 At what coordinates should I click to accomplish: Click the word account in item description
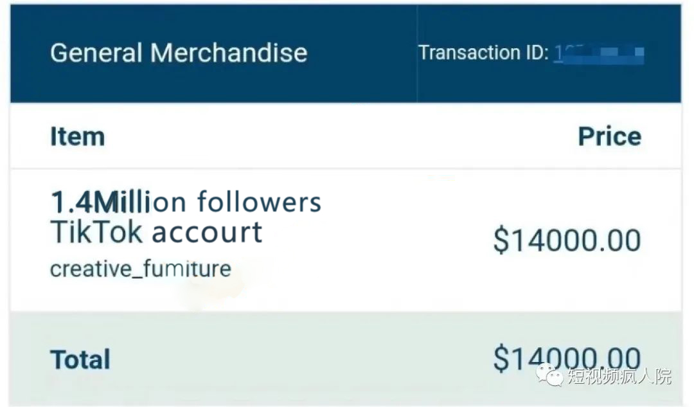click(x=207, y=232)
